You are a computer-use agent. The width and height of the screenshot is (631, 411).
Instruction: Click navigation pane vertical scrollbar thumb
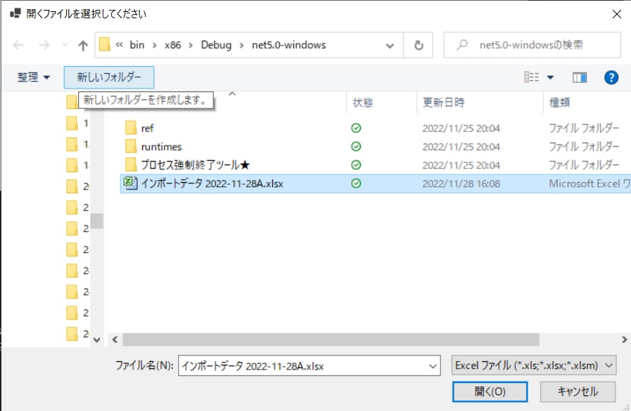[x=96, y=221]
